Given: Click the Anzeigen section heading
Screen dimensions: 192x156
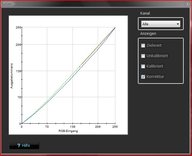Looking at the screenshot, I should [x=148, y=34].
